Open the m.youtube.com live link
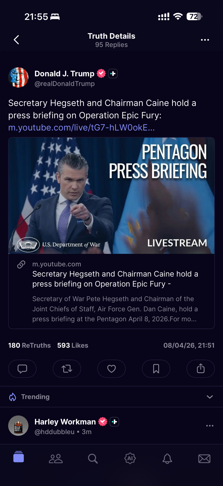Image resolution: width=223 pixels, height=486 pixels. (x=82, y=127)
